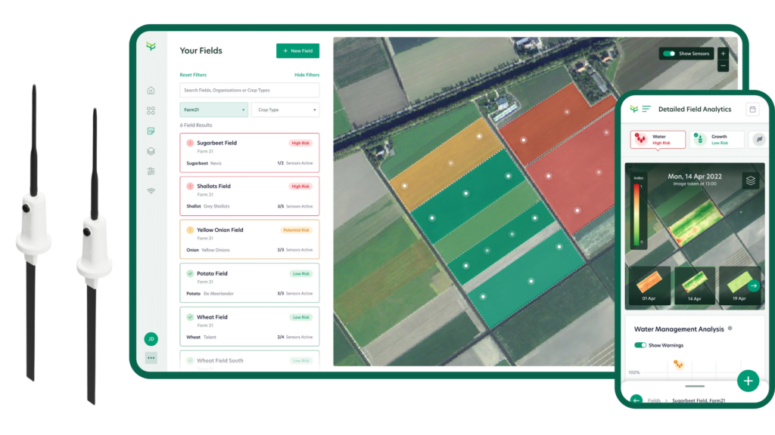Click the search fields input box
Screen dimensions: 775x435
(249, 89)
